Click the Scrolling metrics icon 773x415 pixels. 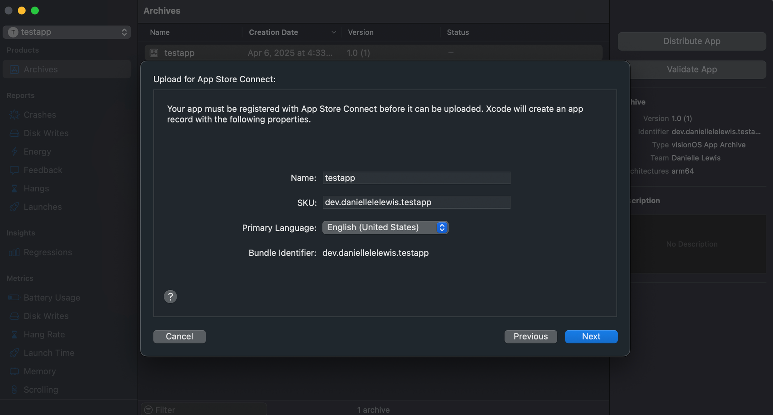14,389
